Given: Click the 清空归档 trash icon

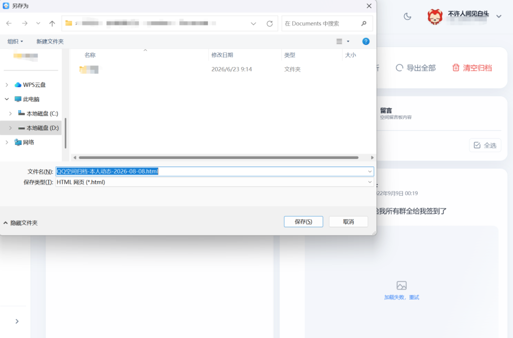Looking at the screenshot, I should [456, 67].
